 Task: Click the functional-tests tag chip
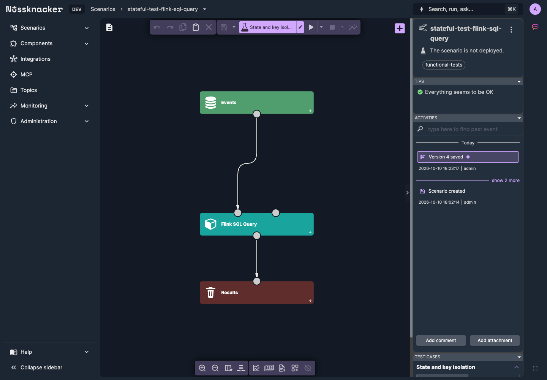click(x=444, y=65)
